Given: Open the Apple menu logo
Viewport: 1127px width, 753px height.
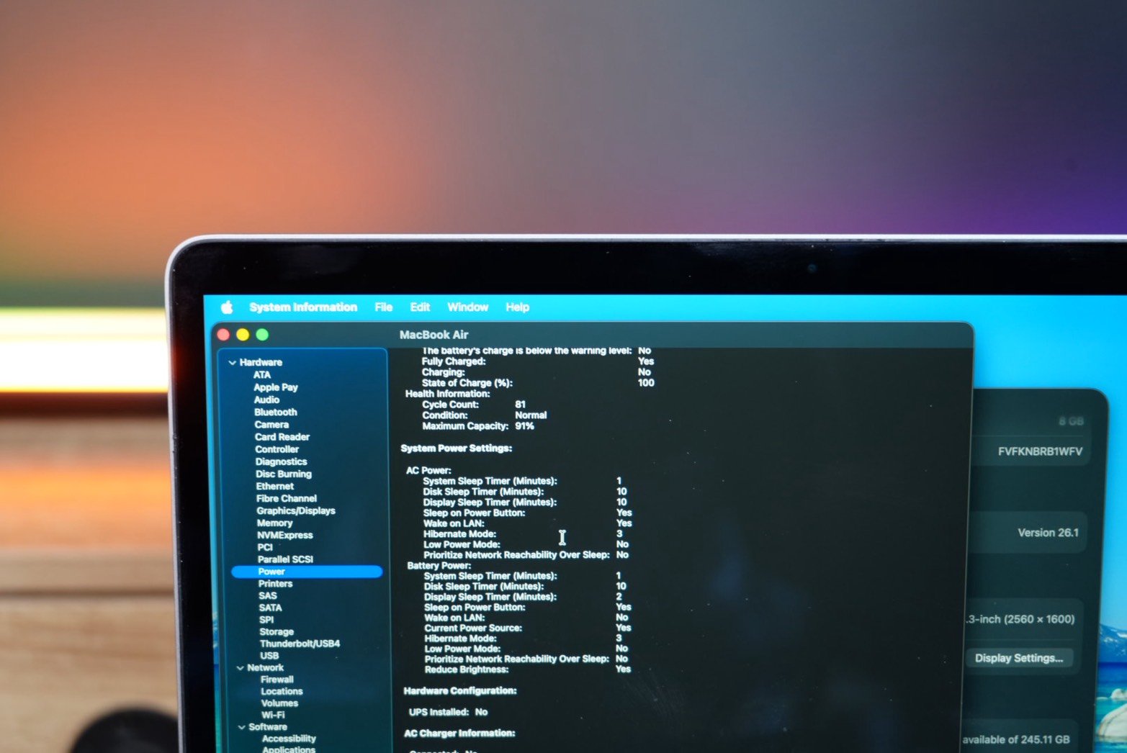Looking at the screenshot, I should coord(227,307).
